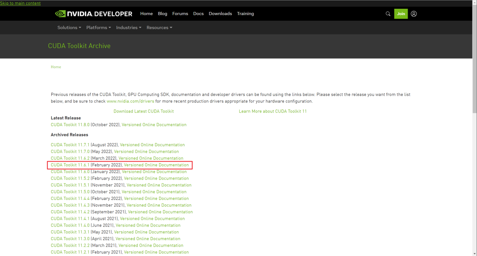Open Versioned Online Documentation for 11.4.1
The image size is (477, 256).
point(152,218)
